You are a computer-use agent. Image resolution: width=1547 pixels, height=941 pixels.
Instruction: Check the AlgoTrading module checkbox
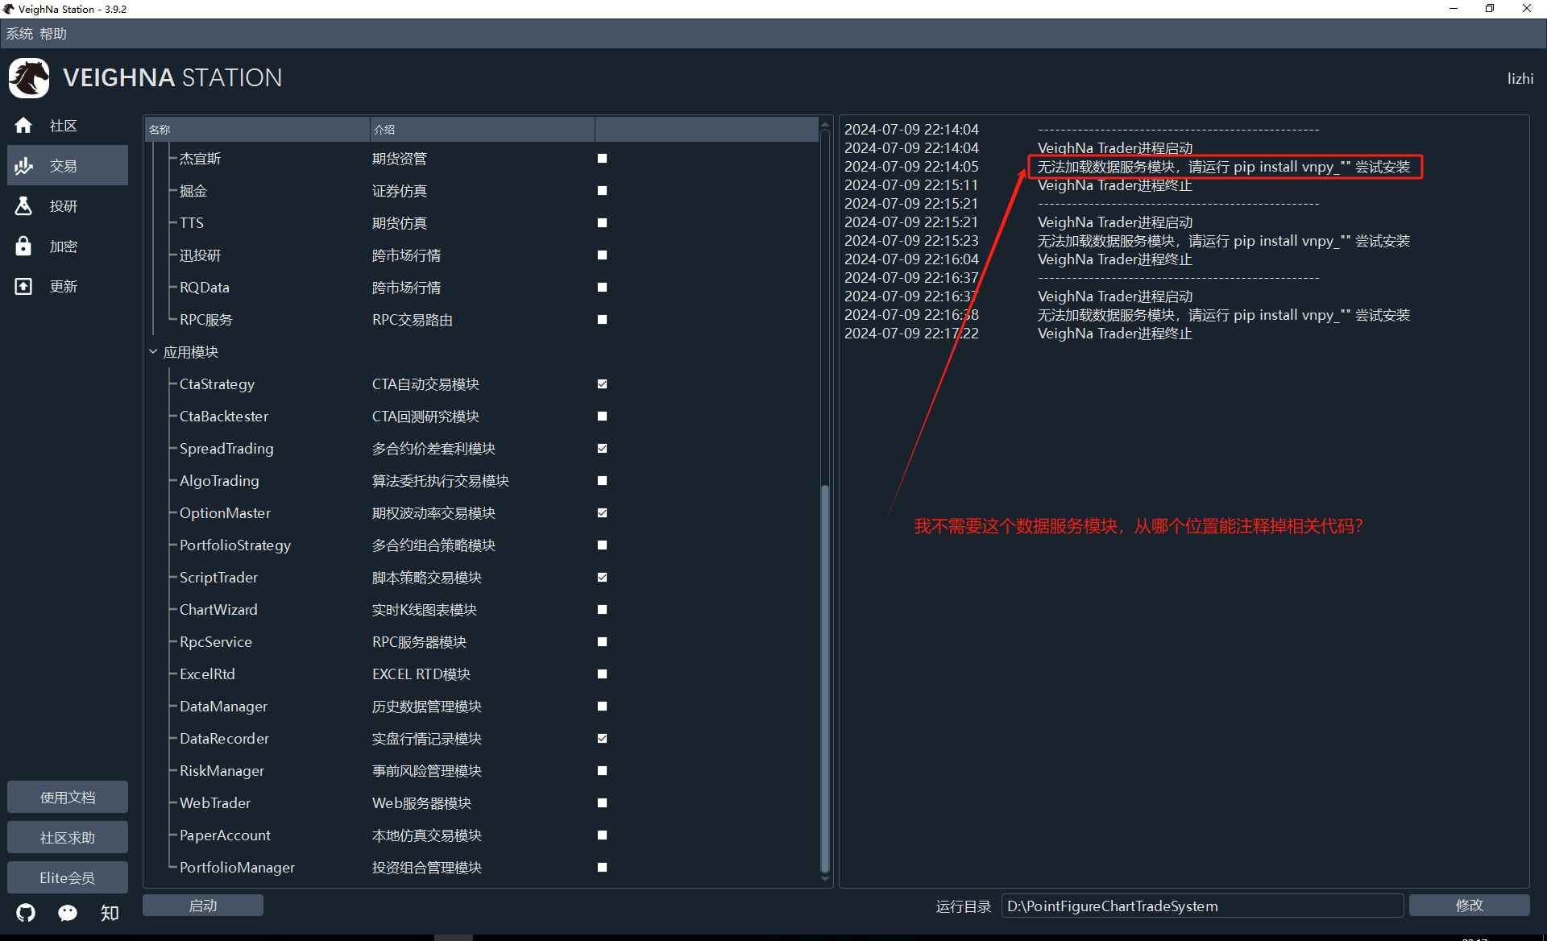tap(602, 481)
